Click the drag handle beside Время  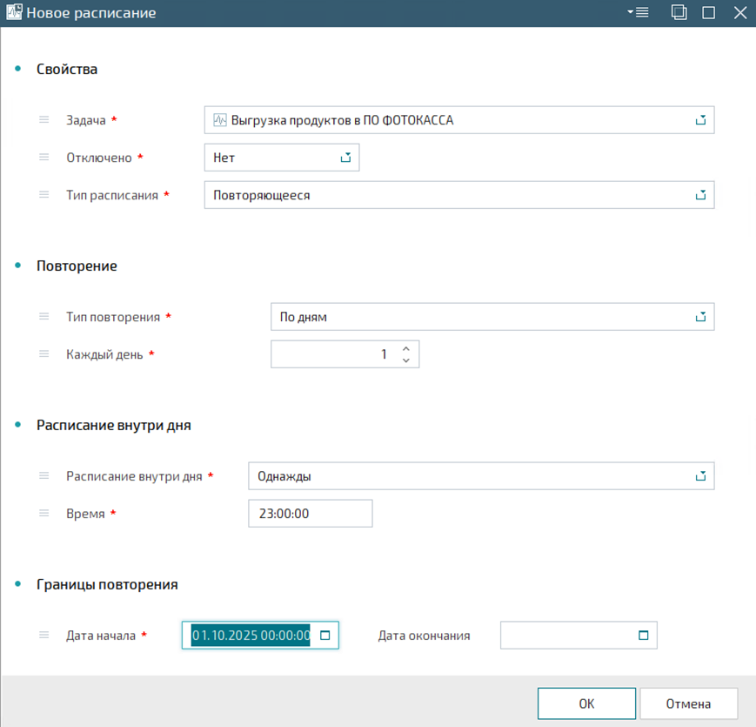[43, 514]
